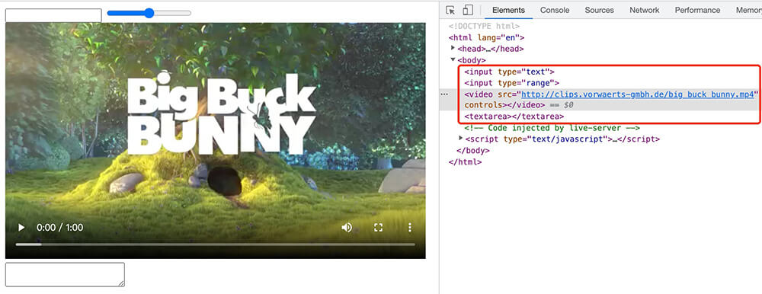The image size is (762, 294).
Task: Focus the text input above the video
Action: click(53, 15)
